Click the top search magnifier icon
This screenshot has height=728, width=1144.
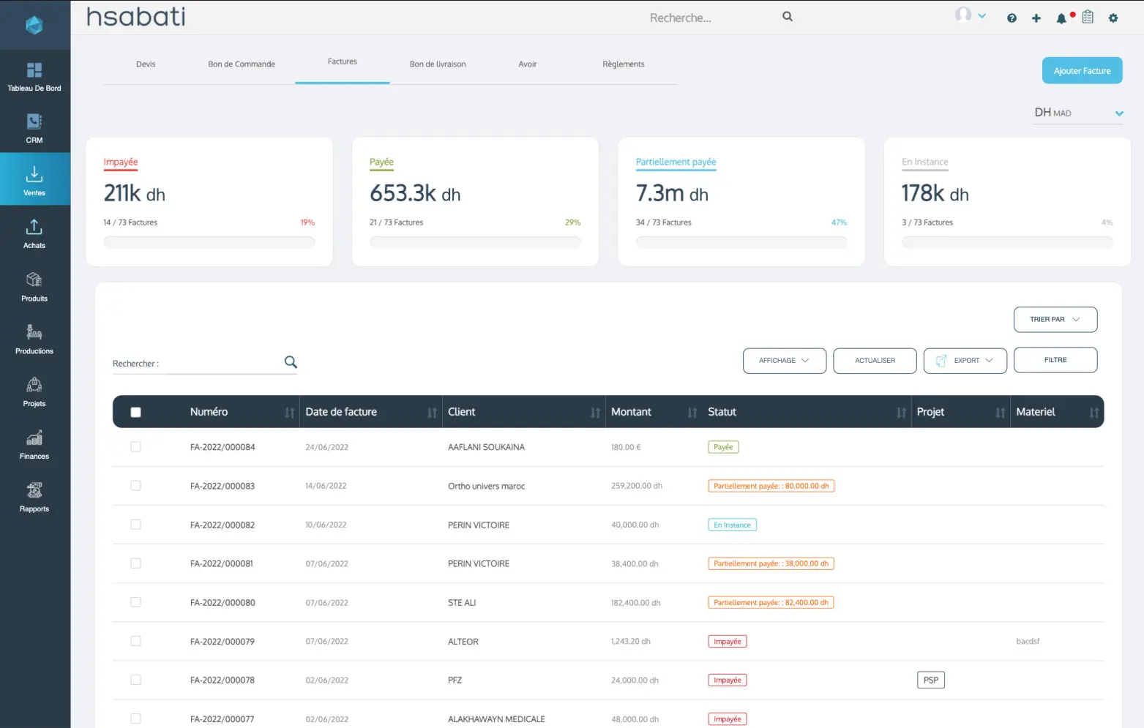[788, 17]
